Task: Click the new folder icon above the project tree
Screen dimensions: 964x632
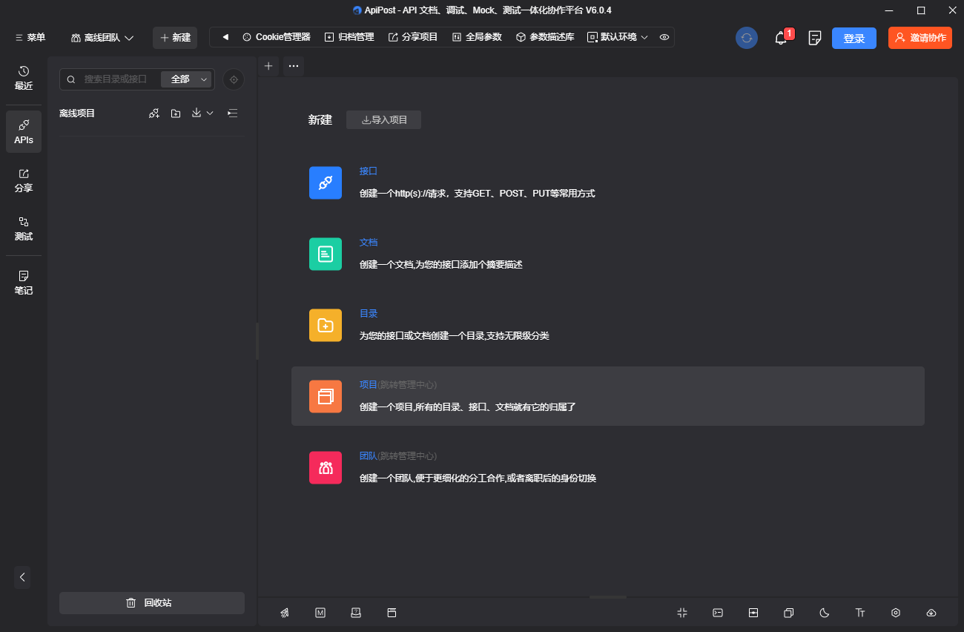Action: (x=176, y=113)
